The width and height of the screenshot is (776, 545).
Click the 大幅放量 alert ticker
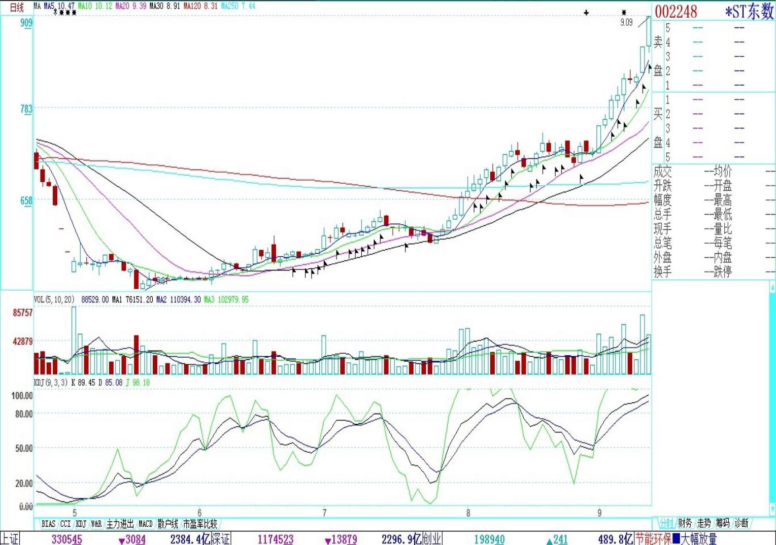[699, 538]
